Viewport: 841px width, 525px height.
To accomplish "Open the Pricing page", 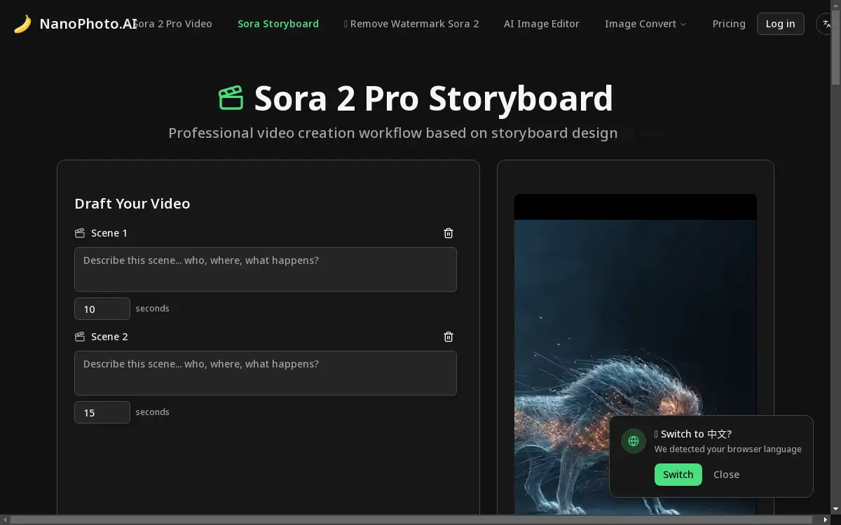I will click(729, 23).
